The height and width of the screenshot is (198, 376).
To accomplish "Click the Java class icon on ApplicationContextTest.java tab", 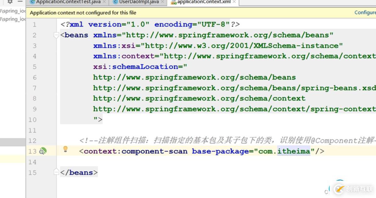I will [32, 2].
